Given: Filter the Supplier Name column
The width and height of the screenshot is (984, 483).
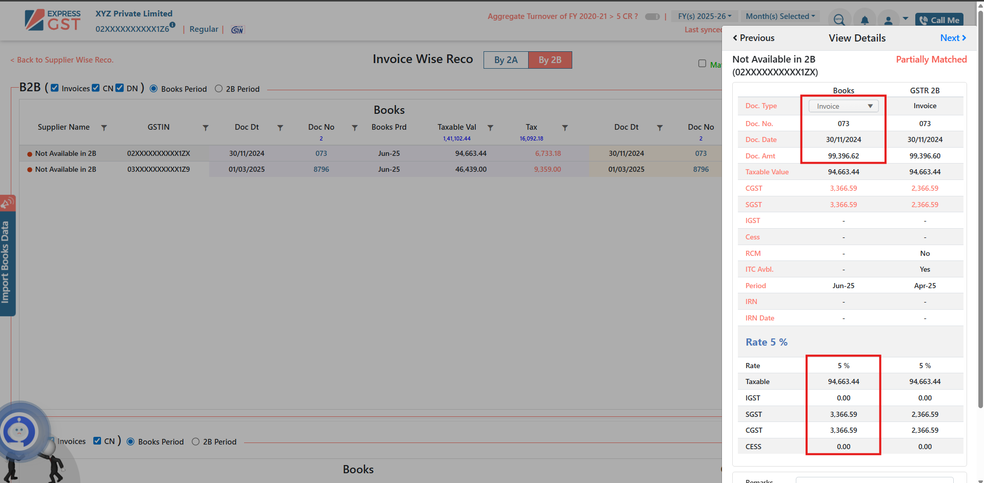Looking at the screenshot, I should pos(104,128).
